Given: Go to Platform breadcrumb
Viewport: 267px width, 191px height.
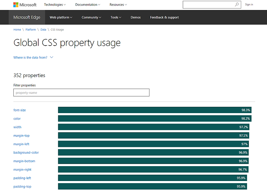Looking at the screenshot, I should click(31, 30).
